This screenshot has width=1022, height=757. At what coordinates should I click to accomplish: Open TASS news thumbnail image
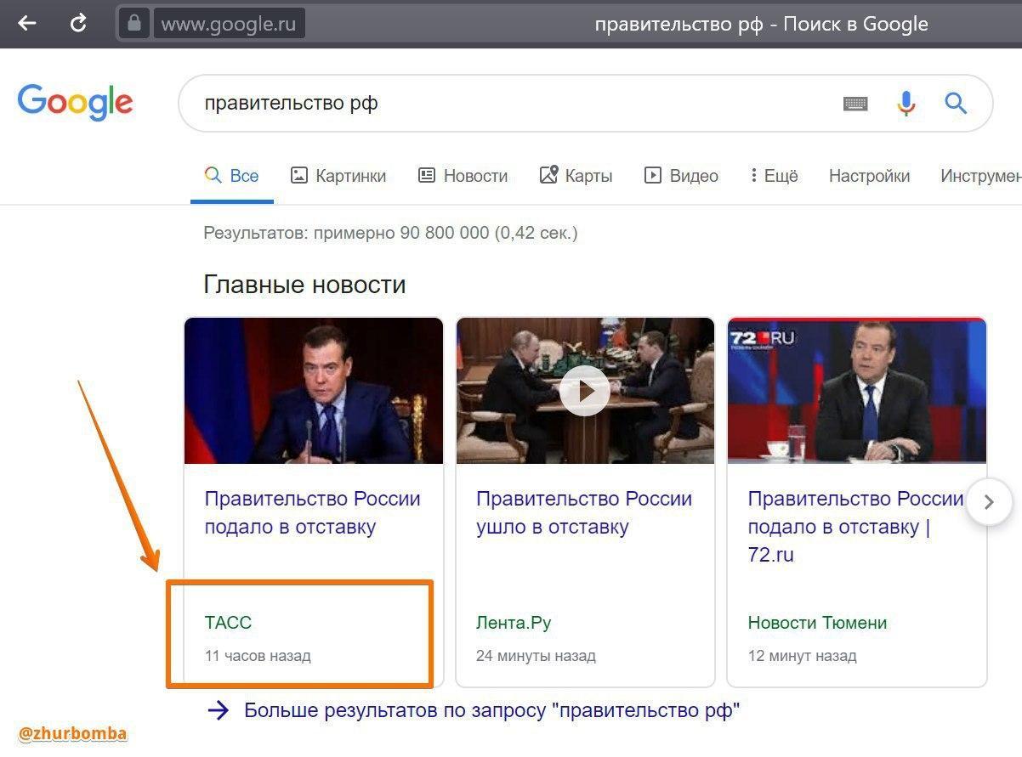coord(314,391)
